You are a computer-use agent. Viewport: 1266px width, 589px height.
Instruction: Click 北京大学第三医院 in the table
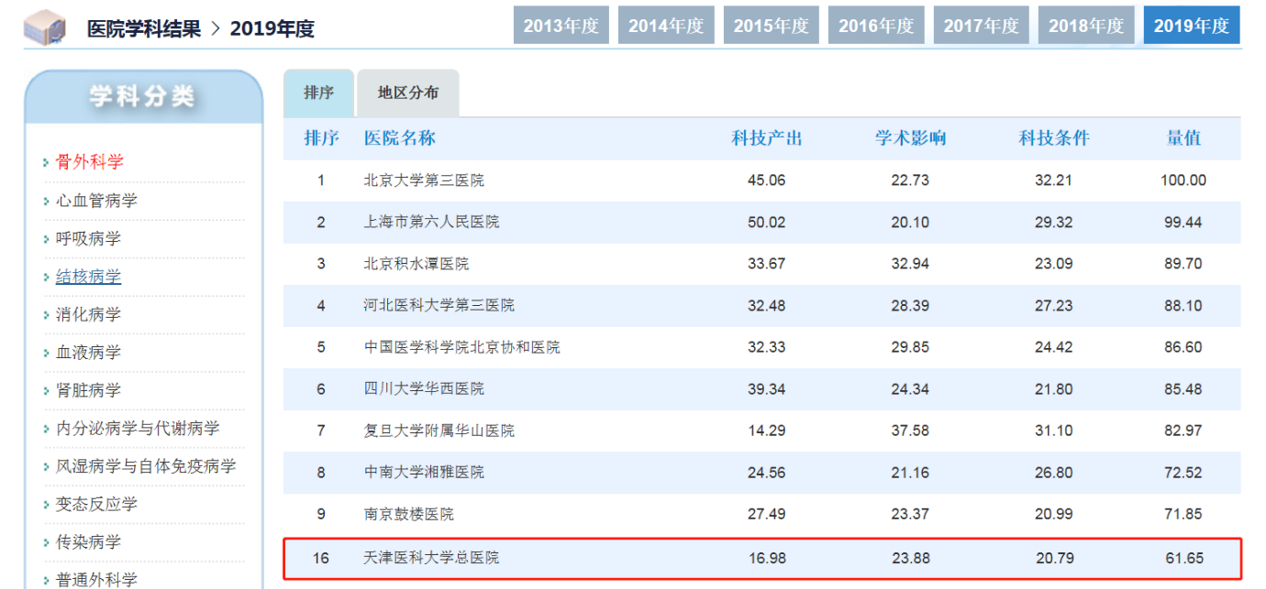(424, 180)
